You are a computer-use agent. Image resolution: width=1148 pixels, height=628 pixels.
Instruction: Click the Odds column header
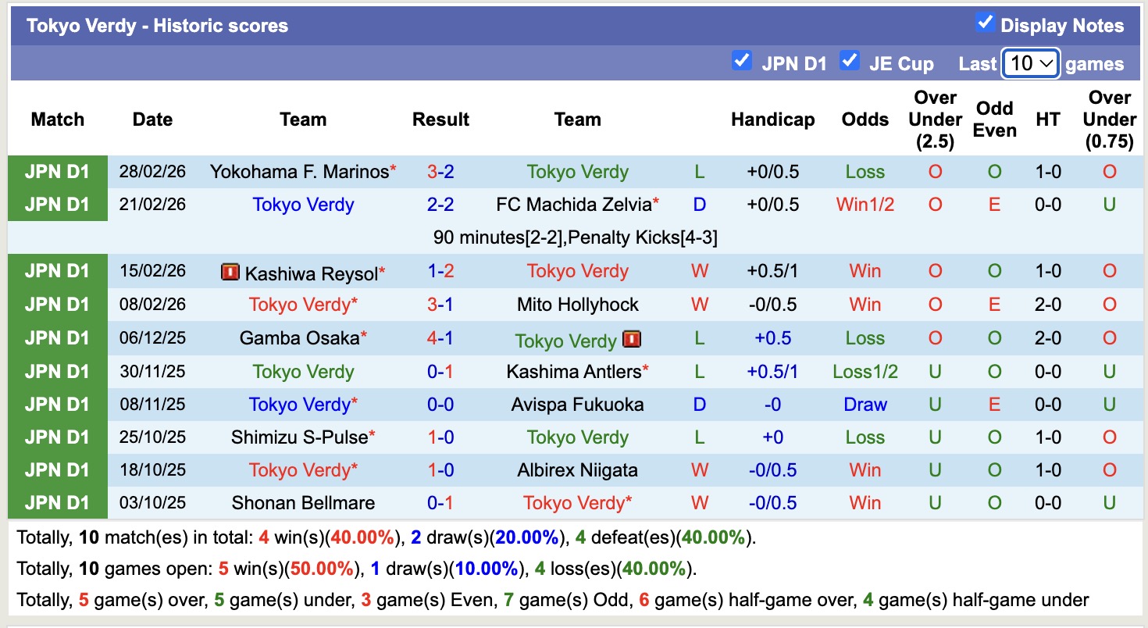pos(865,120)
